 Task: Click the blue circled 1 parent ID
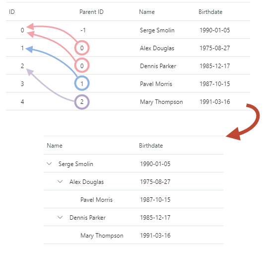click(x=82, y=84)
